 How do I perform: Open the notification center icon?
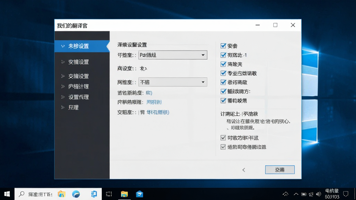(346, 194)
